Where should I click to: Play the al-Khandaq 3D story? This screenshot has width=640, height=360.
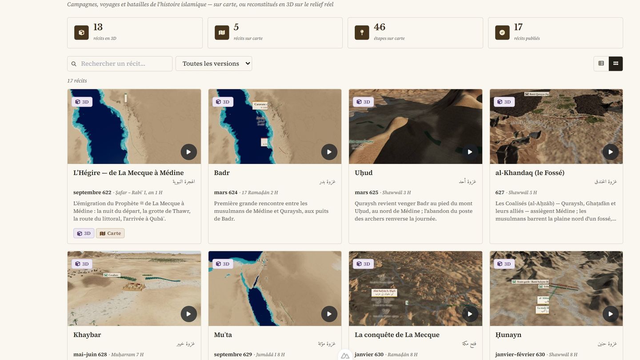coord(611,152)
